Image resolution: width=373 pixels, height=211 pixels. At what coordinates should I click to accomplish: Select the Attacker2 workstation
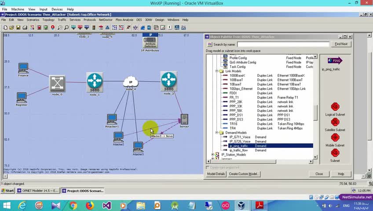point(118,137)
